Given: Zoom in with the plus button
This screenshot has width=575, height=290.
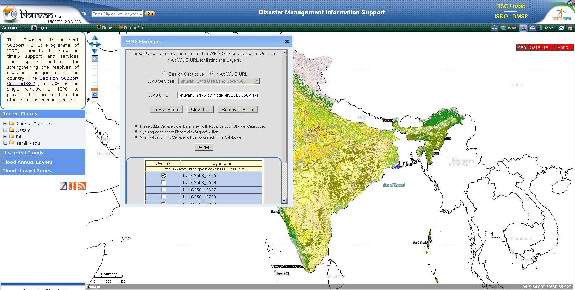Looking at the screenshot, I should 95,58.
